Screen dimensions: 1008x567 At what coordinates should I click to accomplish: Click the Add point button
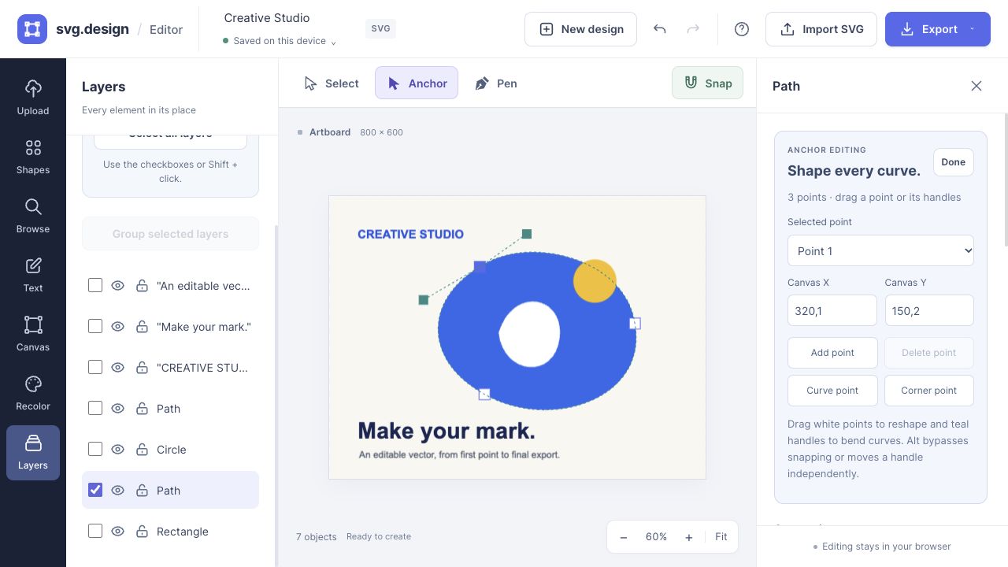coord(832,353)
